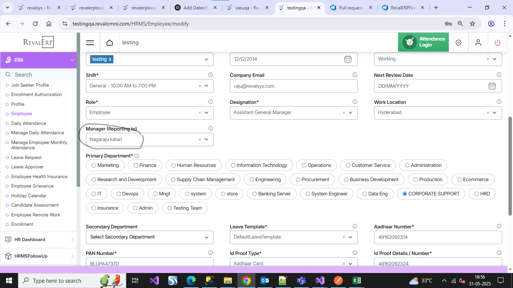The image size is (513, 288).
Task: Choose the Testing Team department
Action: point(170,208)
